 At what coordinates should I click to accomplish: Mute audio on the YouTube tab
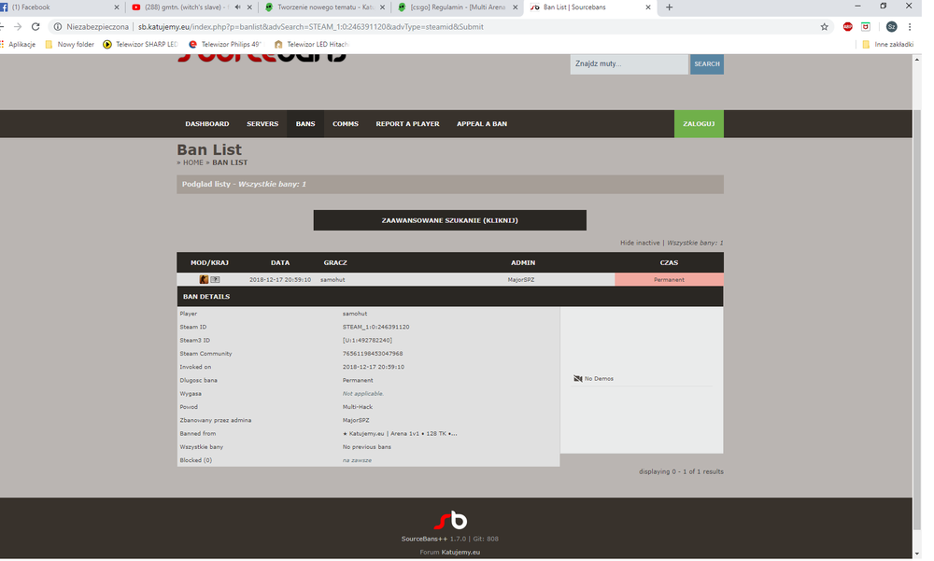tap(237, 7)
